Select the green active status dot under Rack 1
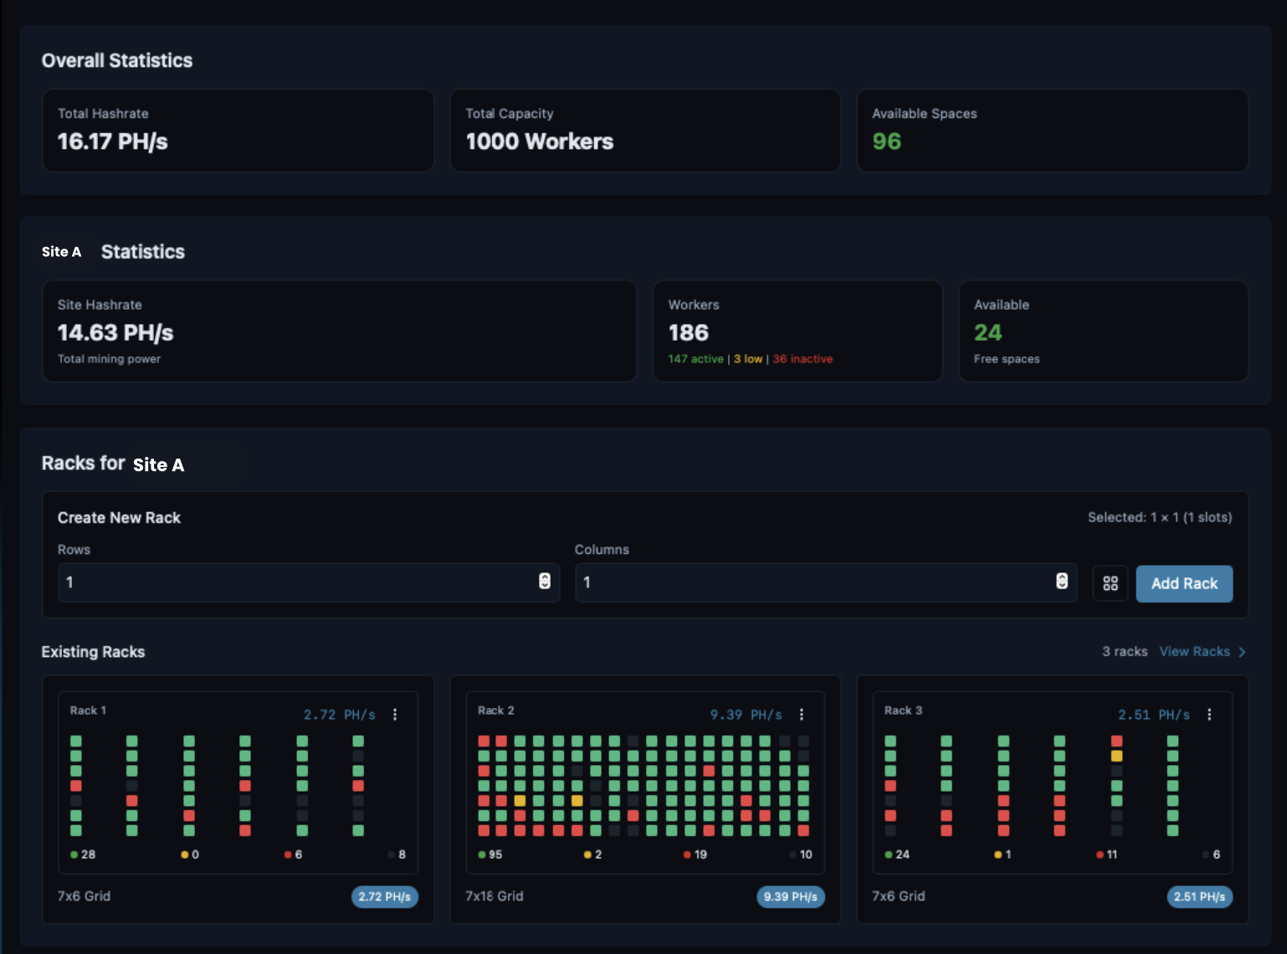The image size is (1287, 954). (73, 854)
